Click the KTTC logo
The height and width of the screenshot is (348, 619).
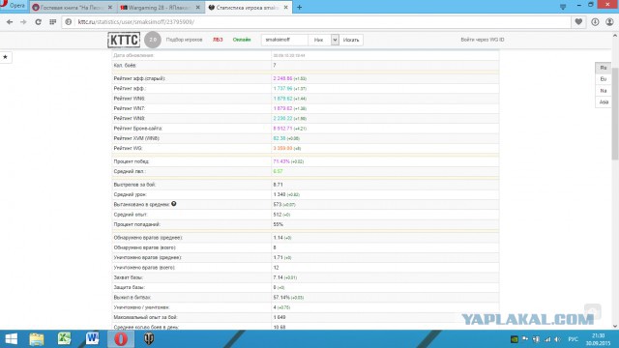pos(124,40)
